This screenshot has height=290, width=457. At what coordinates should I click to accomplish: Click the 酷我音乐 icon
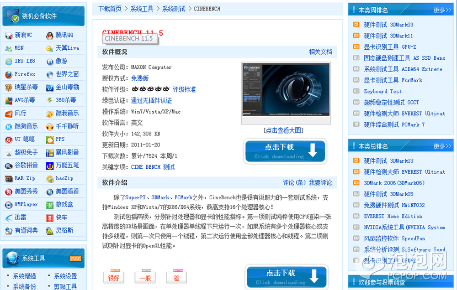click(x=50, y=114)
